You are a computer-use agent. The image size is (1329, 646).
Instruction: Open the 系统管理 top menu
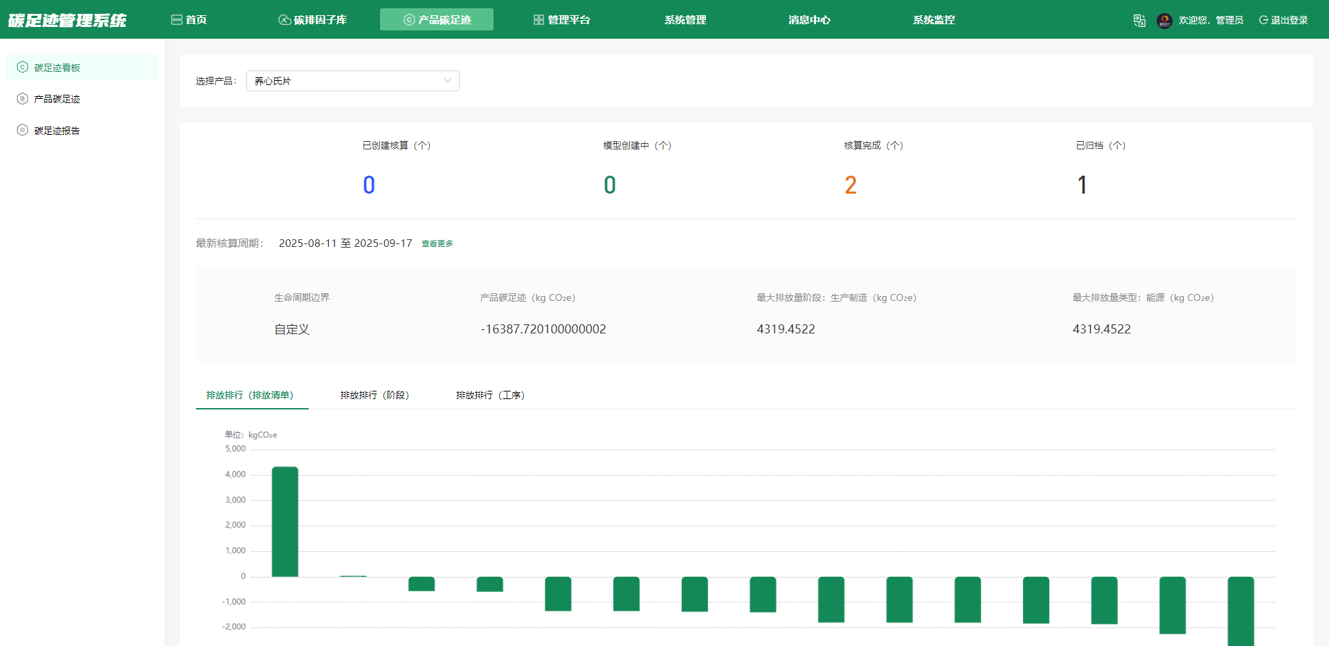[x=685, y=20]
